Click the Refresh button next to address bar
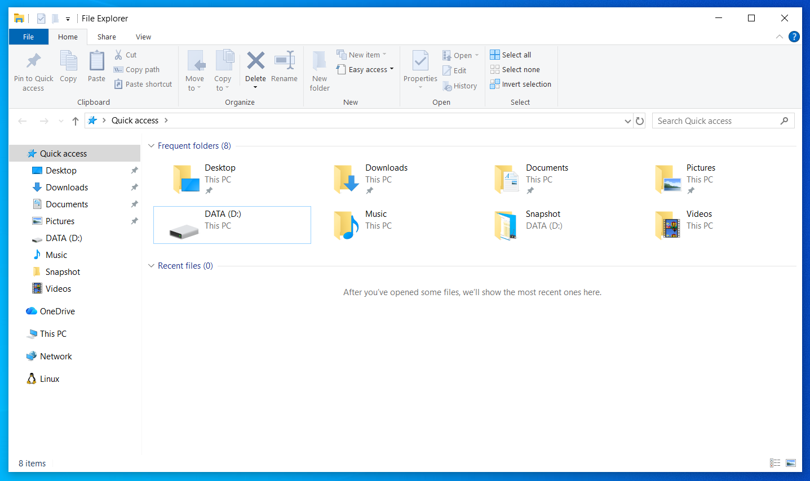The width and height of the screenshot is (810, 481). [640, 121]
